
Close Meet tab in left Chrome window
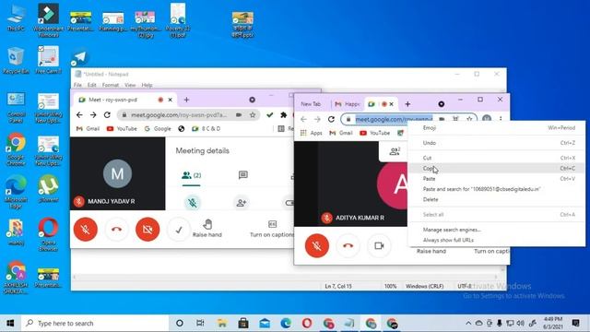[x=170, y=100]
